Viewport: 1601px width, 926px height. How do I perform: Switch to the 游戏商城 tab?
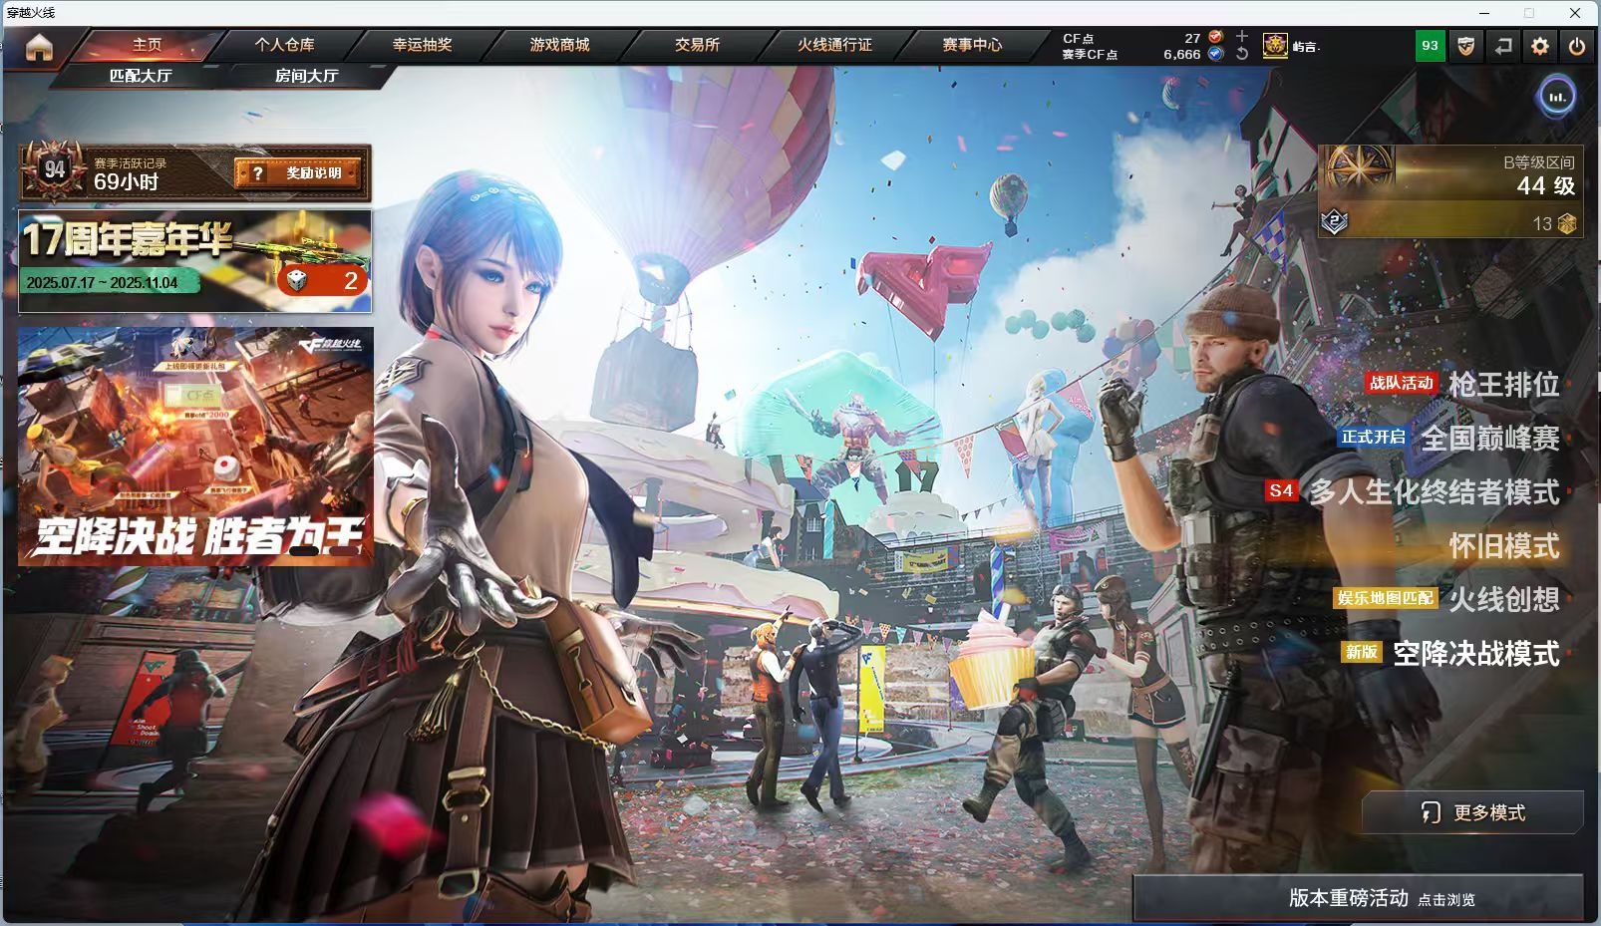(559, 45)
